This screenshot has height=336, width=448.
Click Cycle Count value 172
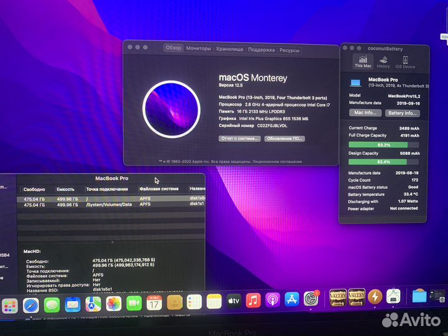click(x=415, y=180)
